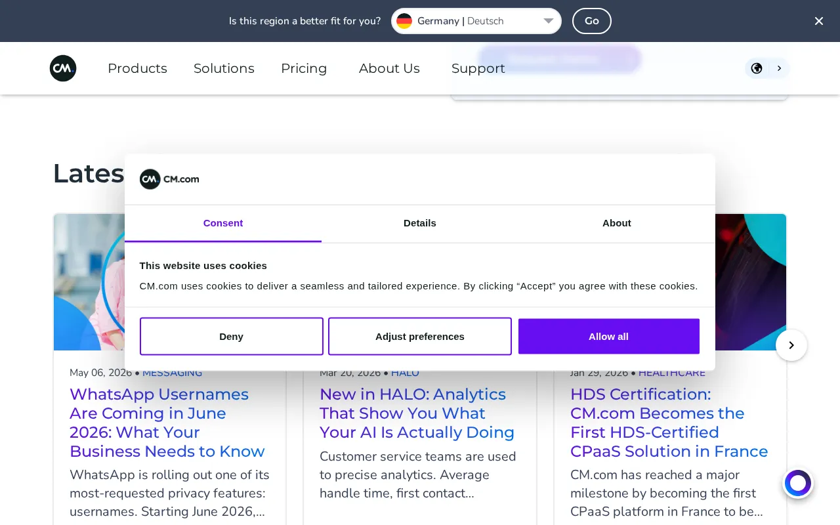Open the HDS Certification article
840x525 pixels.
pyautogui.click(x=669, y=423)
